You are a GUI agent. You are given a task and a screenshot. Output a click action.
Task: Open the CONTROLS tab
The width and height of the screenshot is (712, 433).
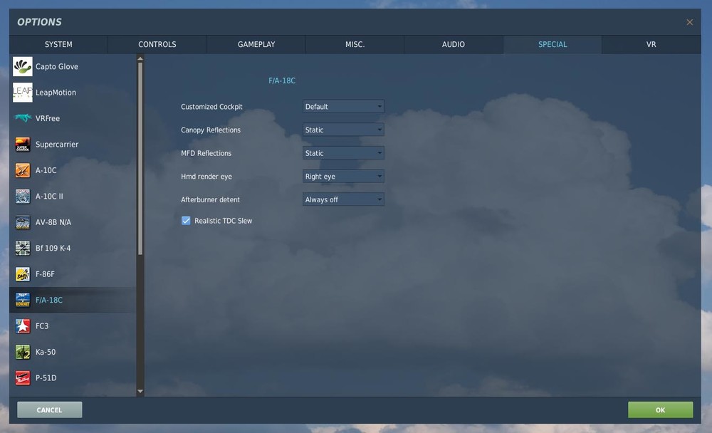[x=157, y=45]
